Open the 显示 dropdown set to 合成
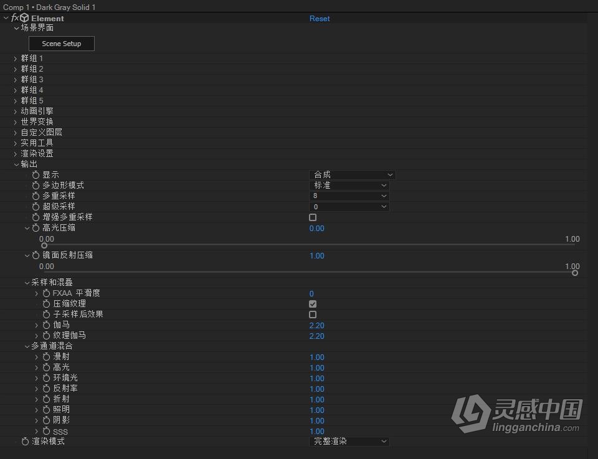Image resolution: width=598 pixels, height=459 pixels. 352,174
